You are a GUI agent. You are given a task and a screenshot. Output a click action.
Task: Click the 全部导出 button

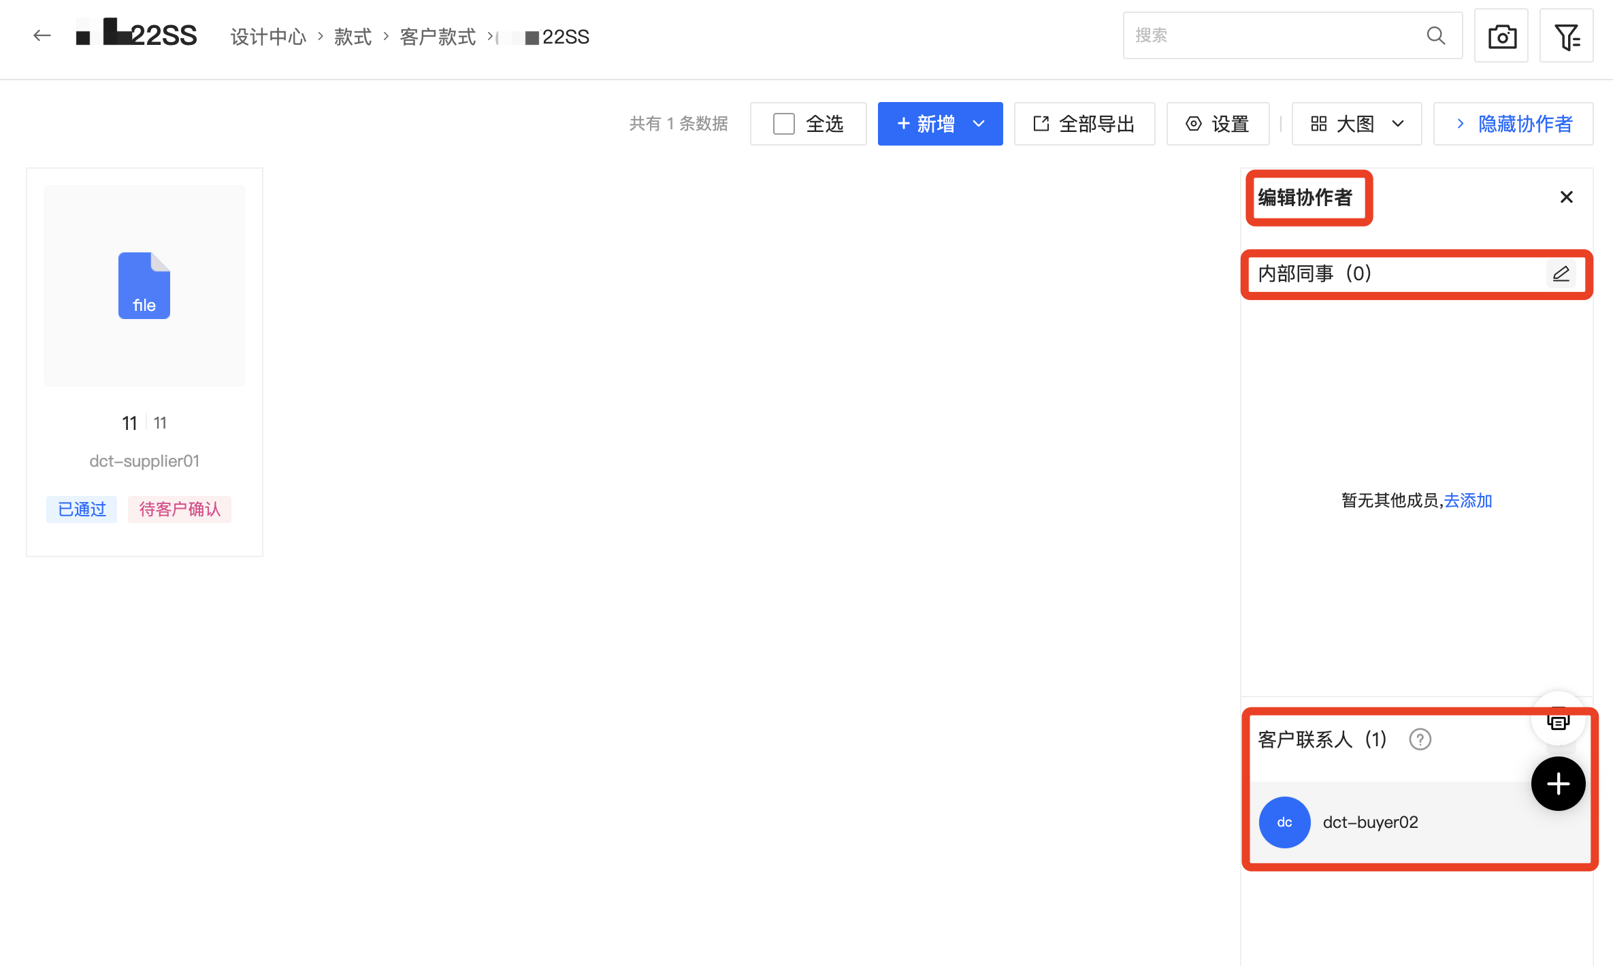pyautogui.click(x=1084, y=124)
